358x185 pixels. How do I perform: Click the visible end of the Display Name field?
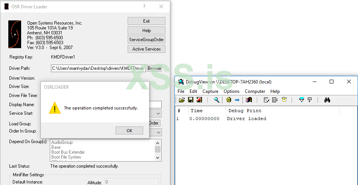[x=155, y=105]
